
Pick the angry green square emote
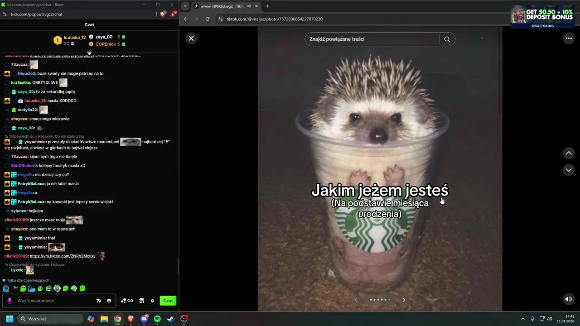(48, 288)
